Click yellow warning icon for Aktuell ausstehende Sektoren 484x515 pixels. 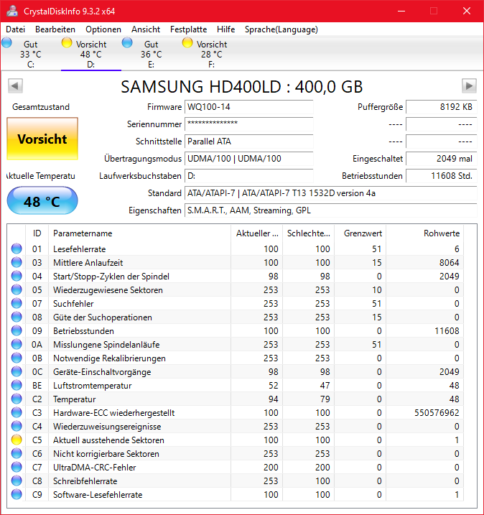click(17, 440)
